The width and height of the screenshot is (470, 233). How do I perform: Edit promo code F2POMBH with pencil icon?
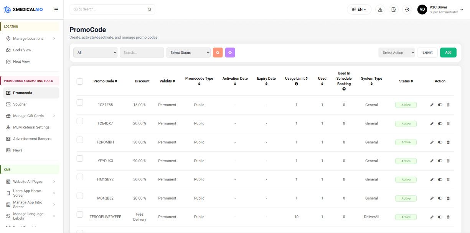[x=432, y=142]
